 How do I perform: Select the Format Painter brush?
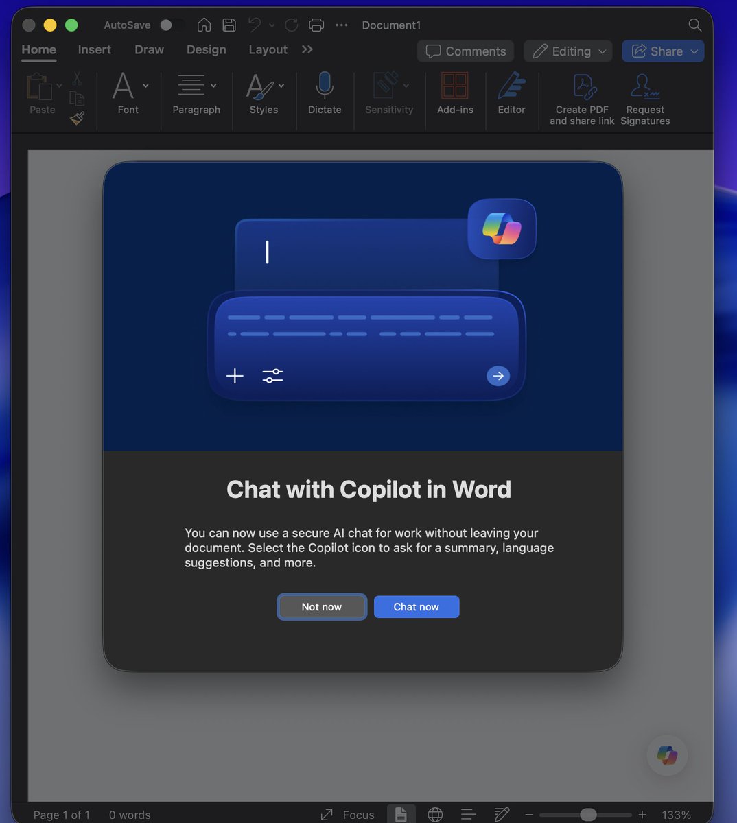pyautogui.click(x=77, y=119)
